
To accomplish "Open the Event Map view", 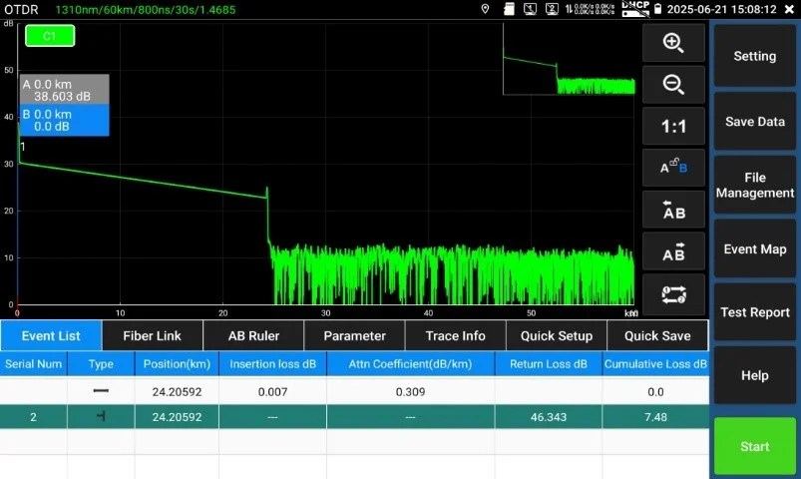I will point(754,248).
